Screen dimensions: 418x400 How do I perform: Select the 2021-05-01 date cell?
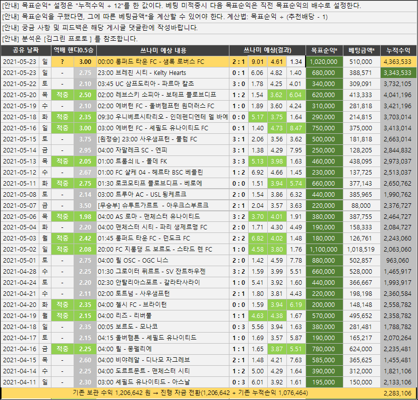pyautogui.click(x=20, y=261)
